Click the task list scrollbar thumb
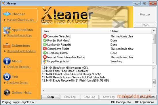The height and width of the screenshot is (105, 158). 154,39
